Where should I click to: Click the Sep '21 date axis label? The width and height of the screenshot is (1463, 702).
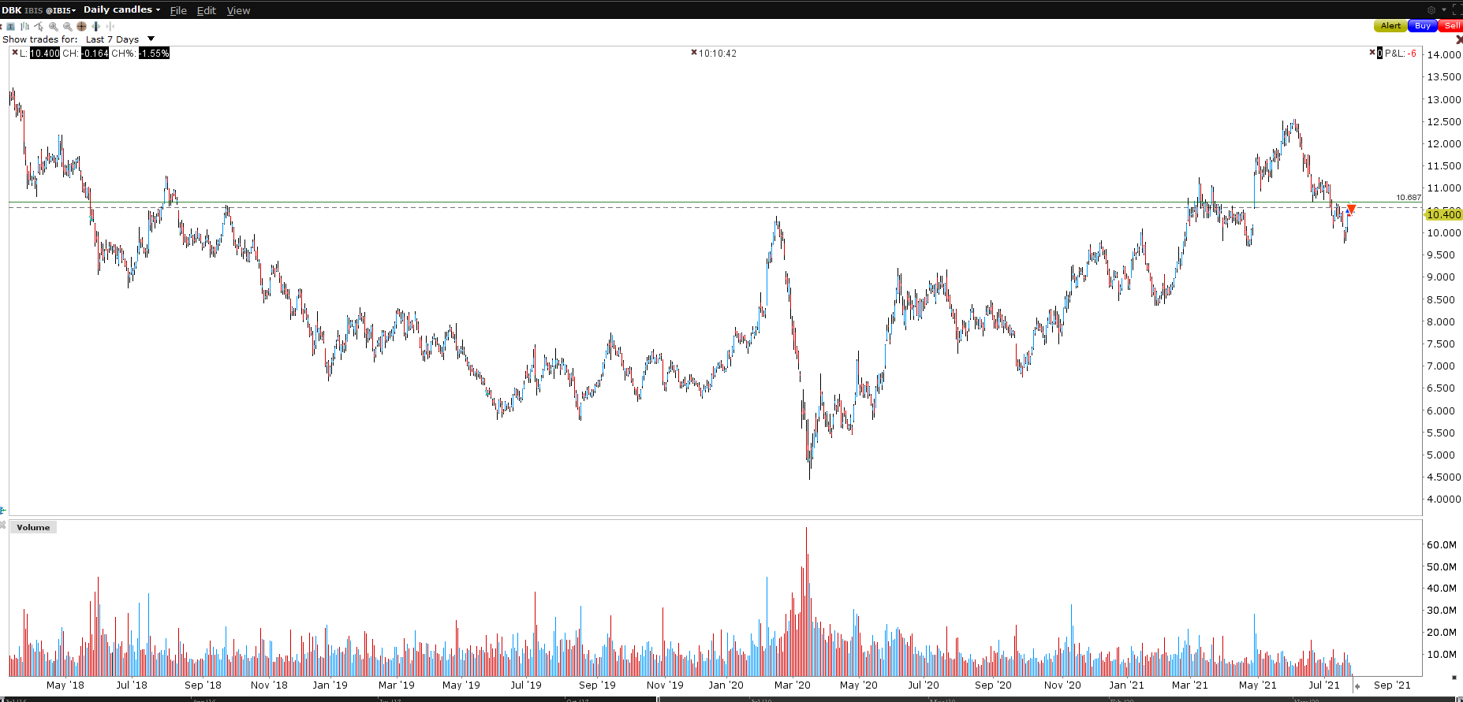pyautogui.click(x=1392, y=685)
